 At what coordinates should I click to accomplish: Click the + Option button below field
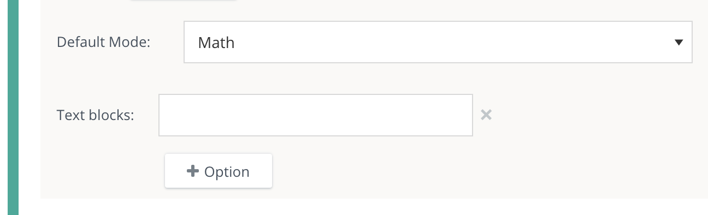(x=219, y=171)
